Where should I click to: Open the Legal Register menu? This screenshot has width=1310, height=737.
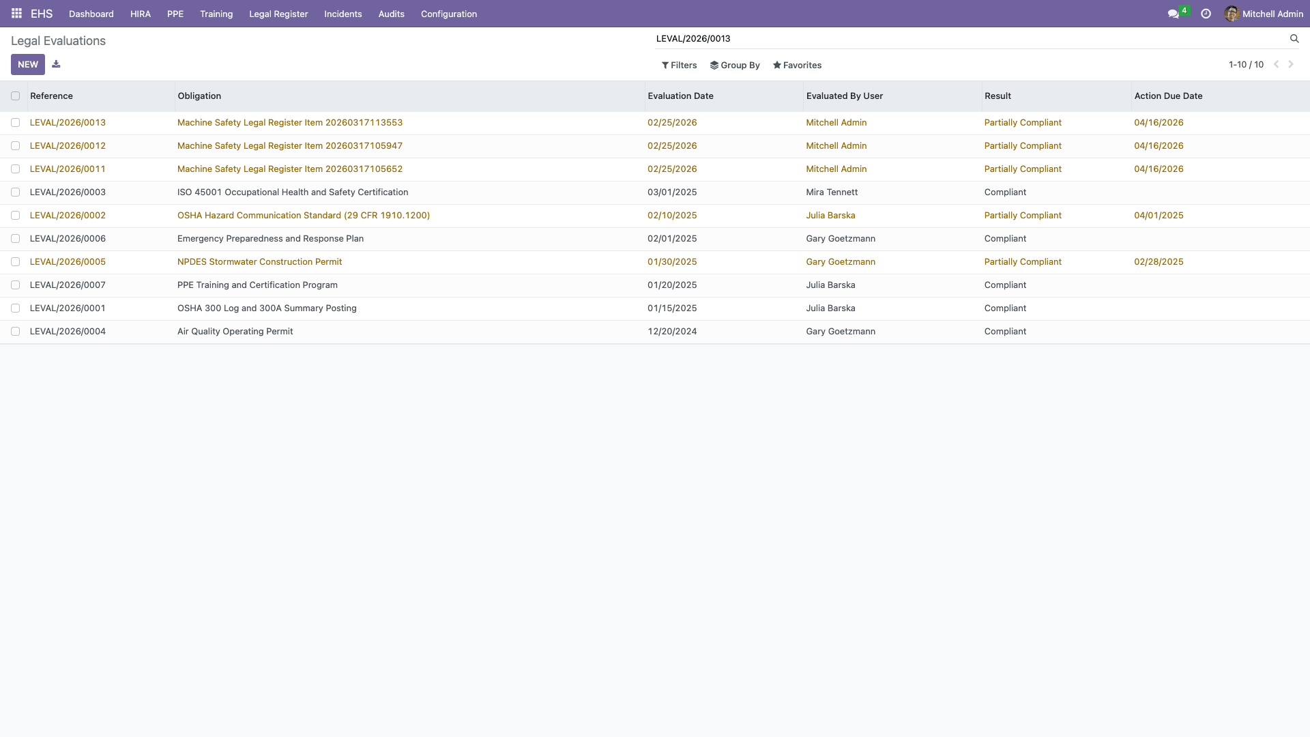point(278,14)
